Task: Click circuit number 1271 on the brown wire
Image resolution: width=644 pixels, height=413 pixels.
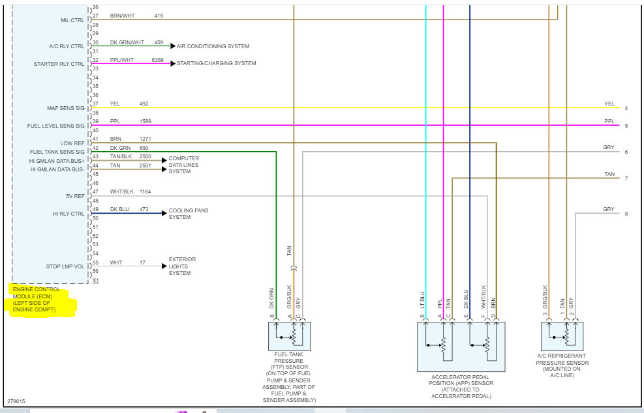Action: click(x=146, y=139)
